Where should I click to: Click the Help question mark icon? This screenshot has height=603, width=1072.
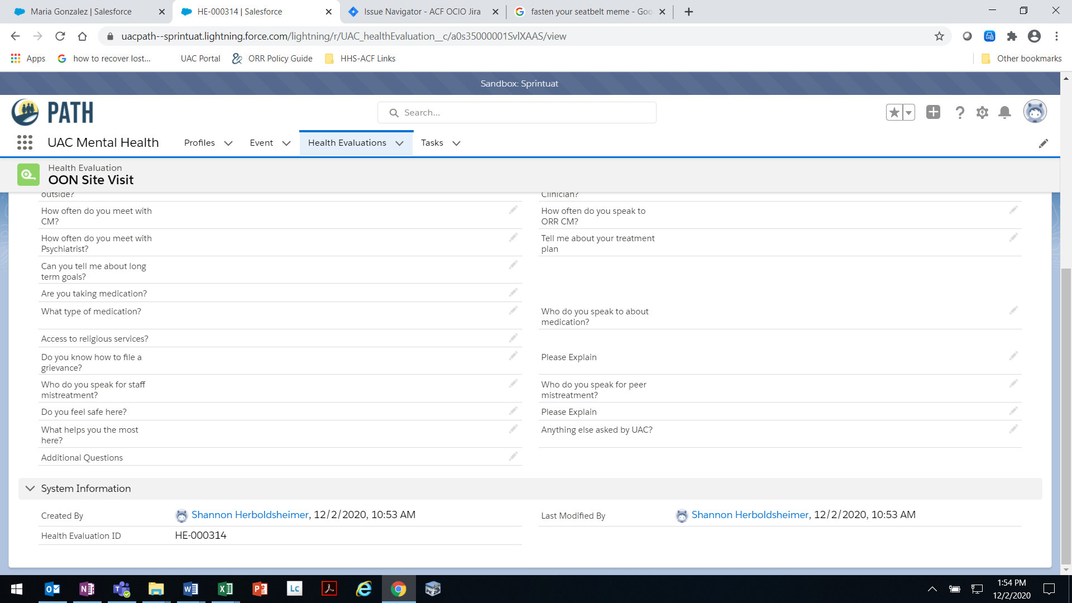coord(960,113)
